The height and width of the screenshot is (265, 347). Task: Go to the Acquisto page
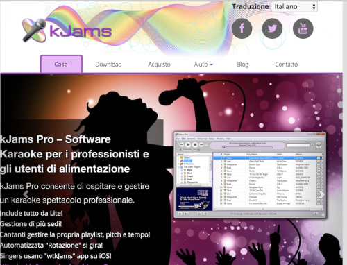[159, 65]
